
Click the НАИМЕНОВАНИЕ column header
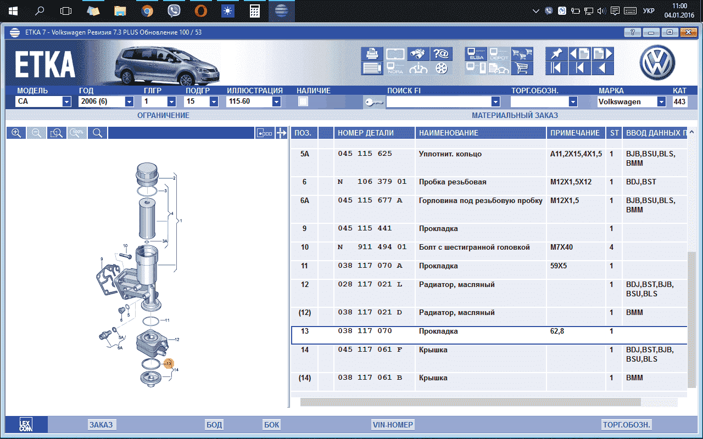pyautogui.click(x=481, y=133)
